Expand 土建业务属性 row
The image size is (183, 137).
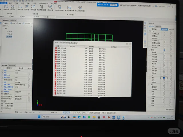point(4,106)
